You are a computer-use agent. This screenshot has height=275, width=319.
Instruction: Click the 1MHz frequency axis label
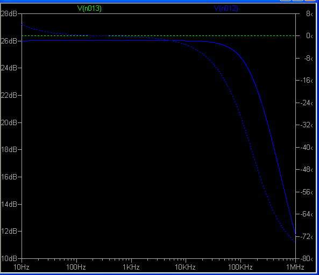coord(295,267)
